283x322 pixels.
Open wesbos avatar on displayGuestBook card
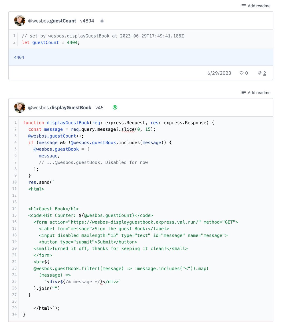[x=20, y=107]
